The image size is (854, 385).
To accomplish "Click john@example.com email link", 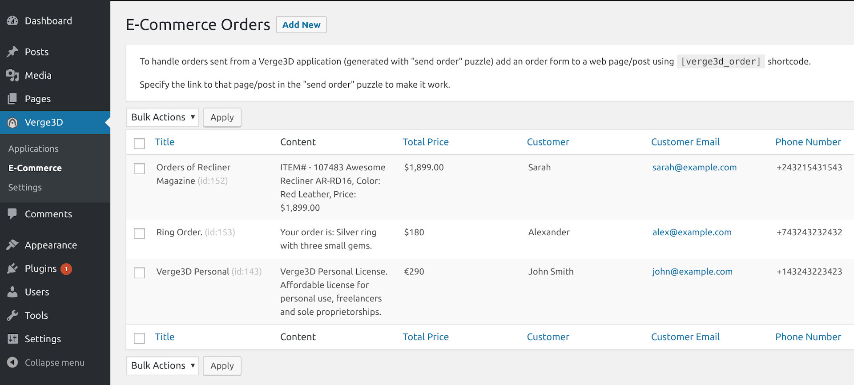I will (x=692, y=271).
